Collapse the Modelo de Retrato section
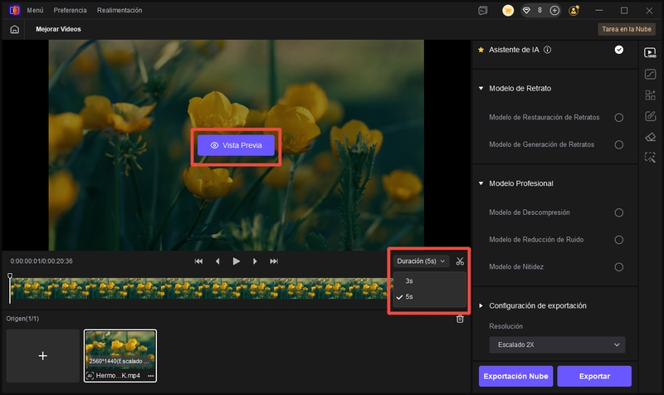Screen dimensions: 664x395 (481, 89)
